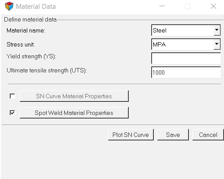The image size is (224, 179).
Task: Uncheck the Spot Weld Material Properties checkbox
Action: 12,113
